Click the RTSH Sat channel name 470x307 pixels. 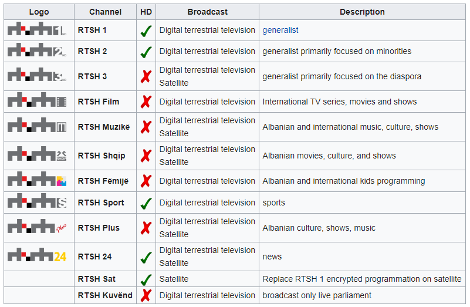point(96,279)
